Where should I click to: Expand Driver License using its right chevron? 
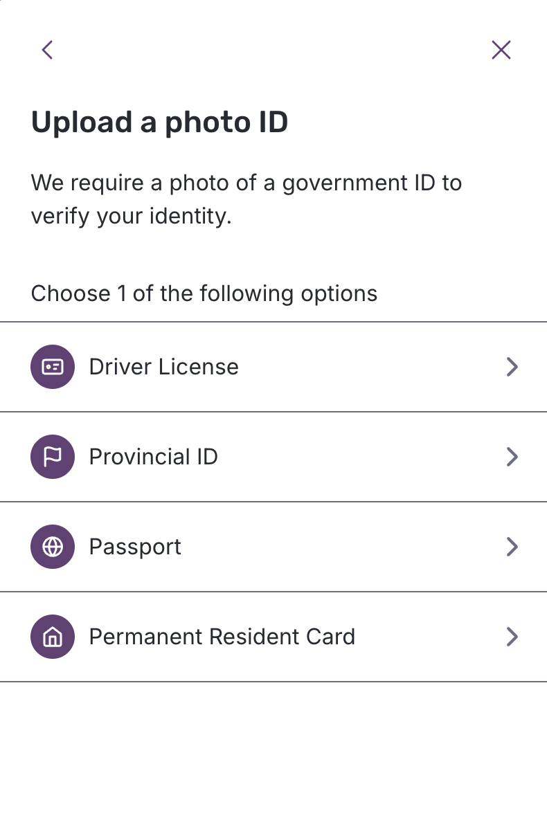[512, 367]
